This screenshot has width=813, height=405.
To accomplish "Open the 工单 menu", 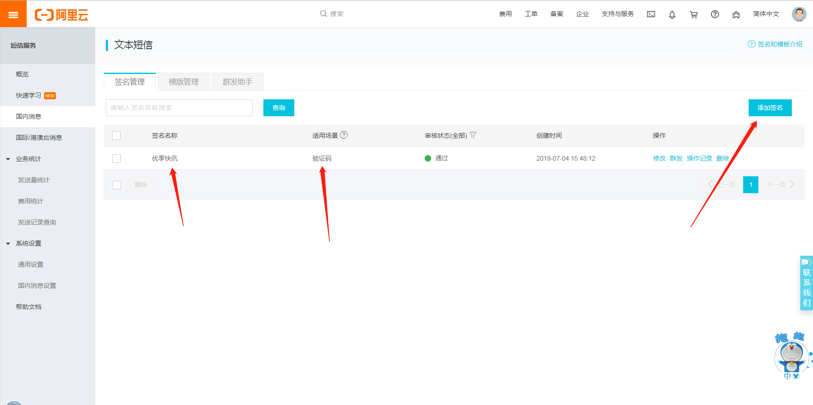I will [x=531, y=14].
